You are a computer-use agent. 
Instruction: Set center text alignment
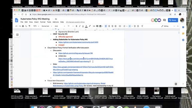coord(109,26)
